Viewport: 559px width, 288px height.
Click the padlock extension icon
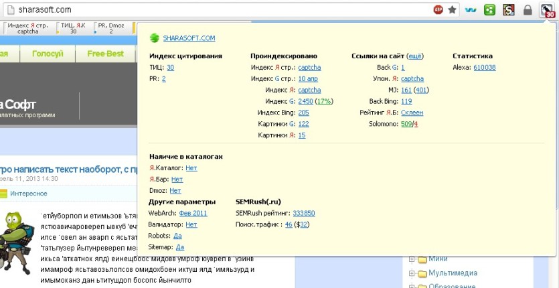click(x=528, y=10)
